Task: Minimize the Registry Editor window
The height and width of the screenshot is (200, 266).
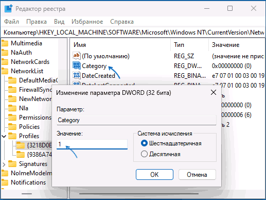Action: pyautogui.click(x=207, y=8)
